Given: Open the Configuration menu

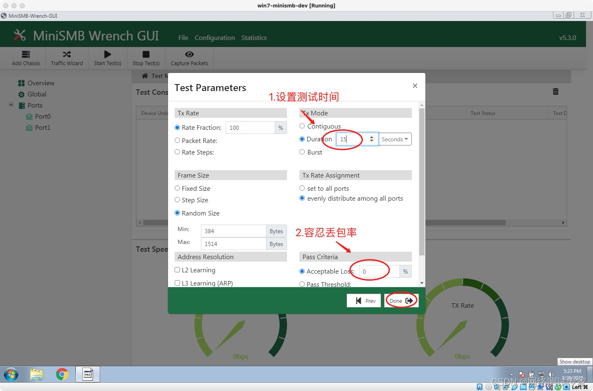Looking at the screenshot, I should click(x=215, y=37).
